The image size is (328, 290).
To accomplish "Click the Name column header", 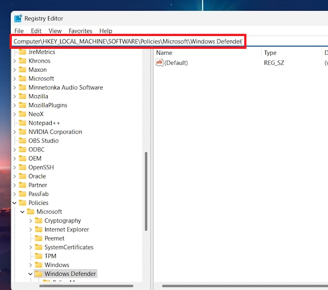I will click(164, 53).
